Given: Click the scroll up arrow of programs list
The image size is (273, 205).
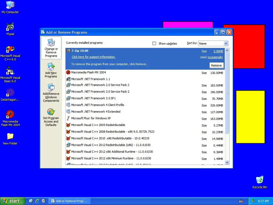Looking at the screenshot, I should (227, 50).
